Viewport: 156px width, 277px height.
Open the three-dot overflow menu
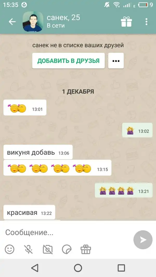tap(146, 22)
